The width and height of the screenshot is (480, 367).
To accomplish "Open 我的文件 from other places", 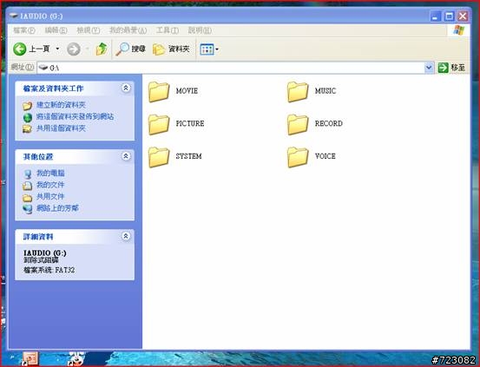I will pos(50,185).
